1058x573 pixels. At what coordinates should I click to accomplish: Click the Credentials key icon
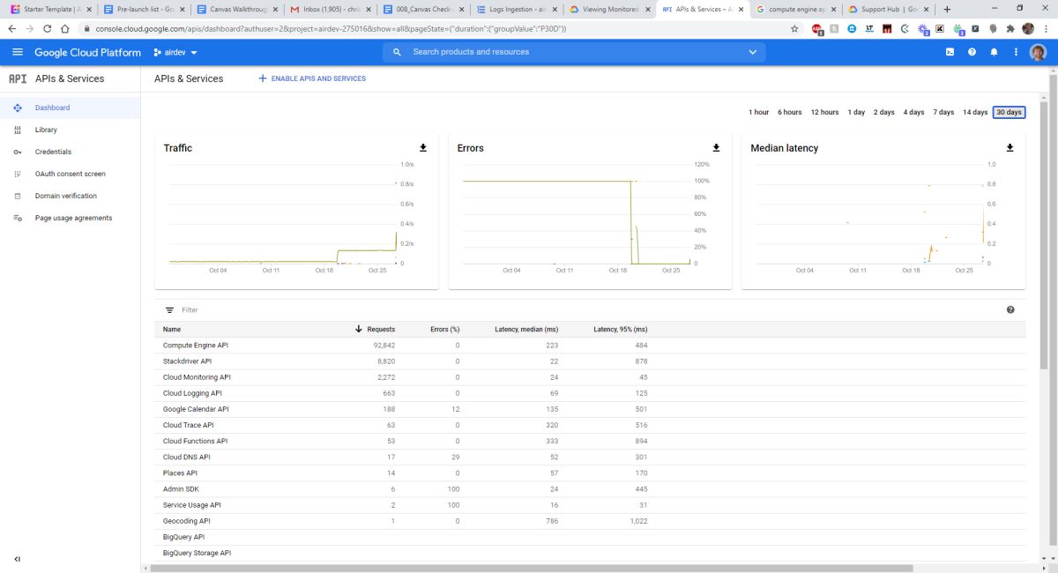click(x=18, y=152)
